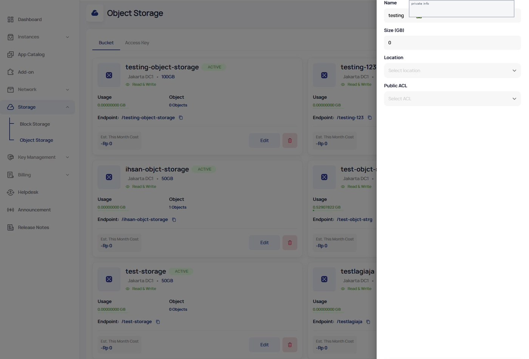Copy the ihsan-objct-storage endpoint path
Screen dimensions: 529x359
pos(174,220)
